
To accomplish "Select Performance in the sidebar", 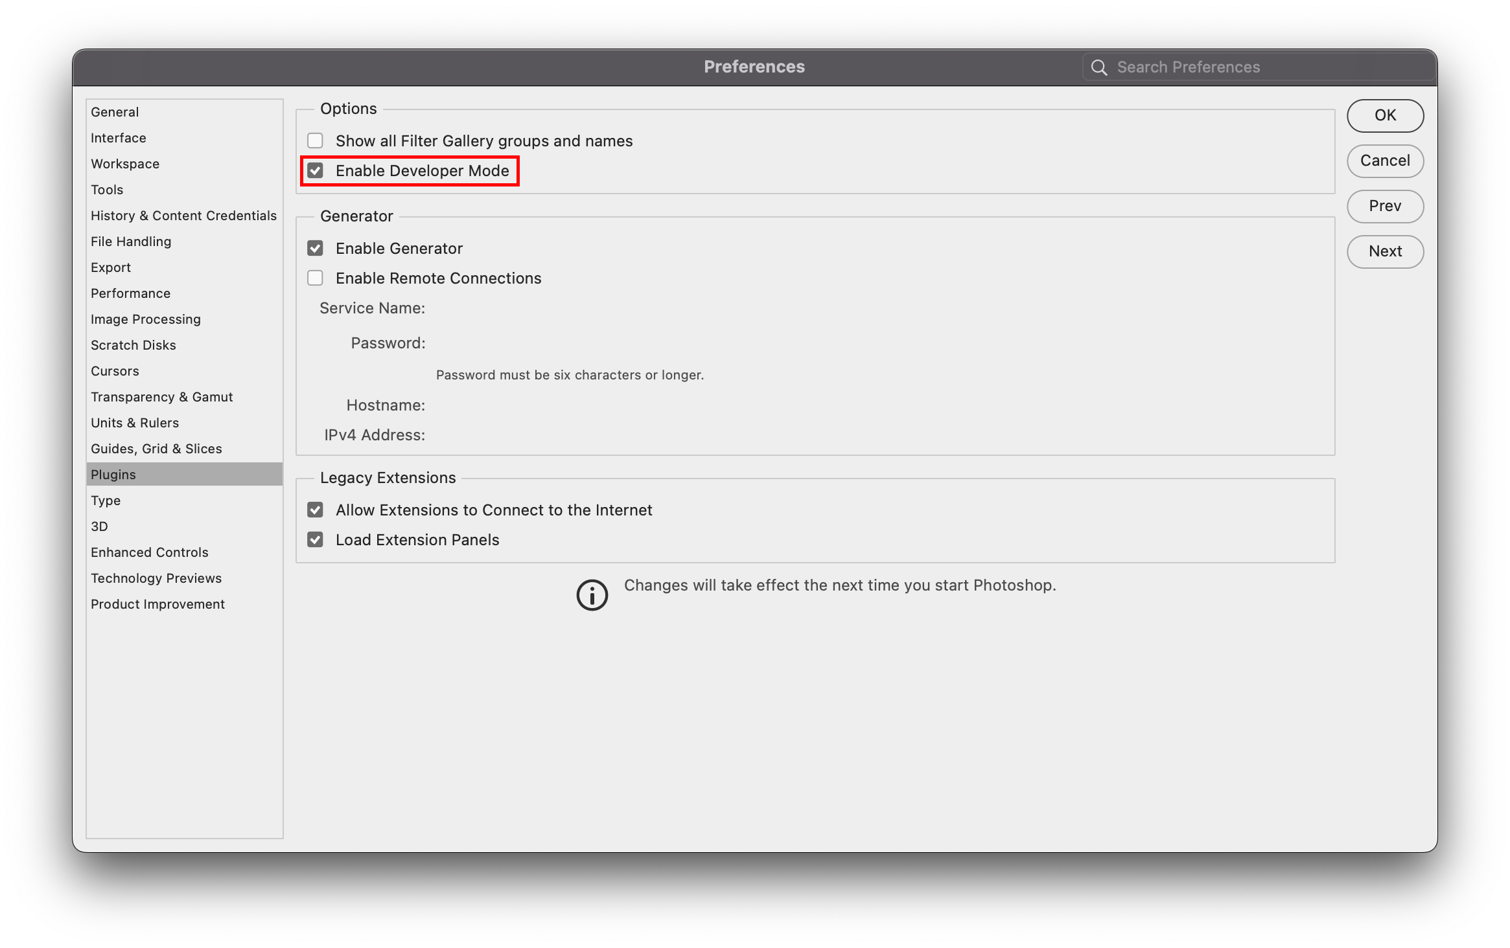I will coord(130,293).
